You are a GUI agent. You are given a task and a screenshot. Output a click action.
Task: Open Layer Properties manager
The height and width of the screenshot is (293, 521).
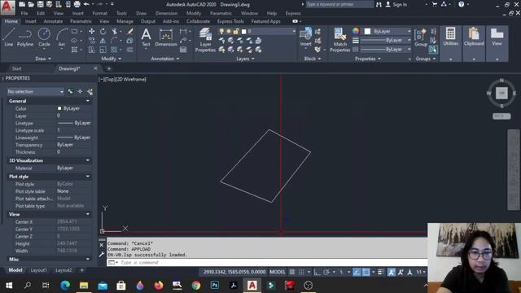(205, 40)
